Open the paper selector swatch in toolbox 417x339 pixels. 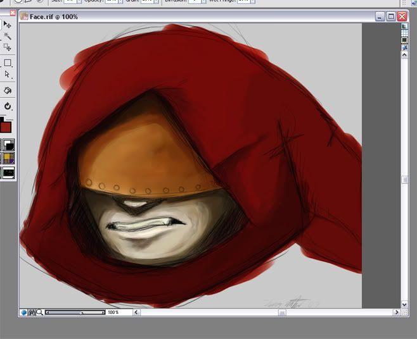[x=7, y=145]
